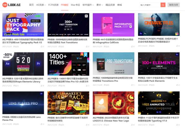The image size is (185, 128).
Task: Open the Mac专区 nav item
Action: 75,5
